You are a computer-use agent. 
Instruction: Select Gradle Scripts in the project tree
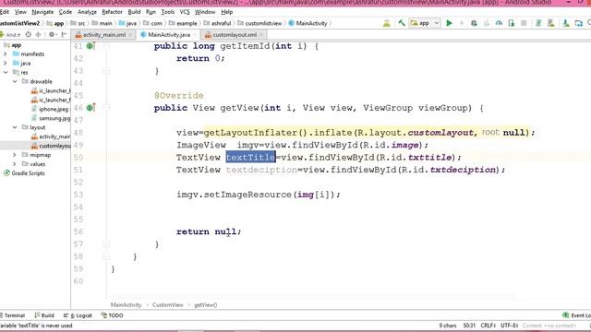24,173
